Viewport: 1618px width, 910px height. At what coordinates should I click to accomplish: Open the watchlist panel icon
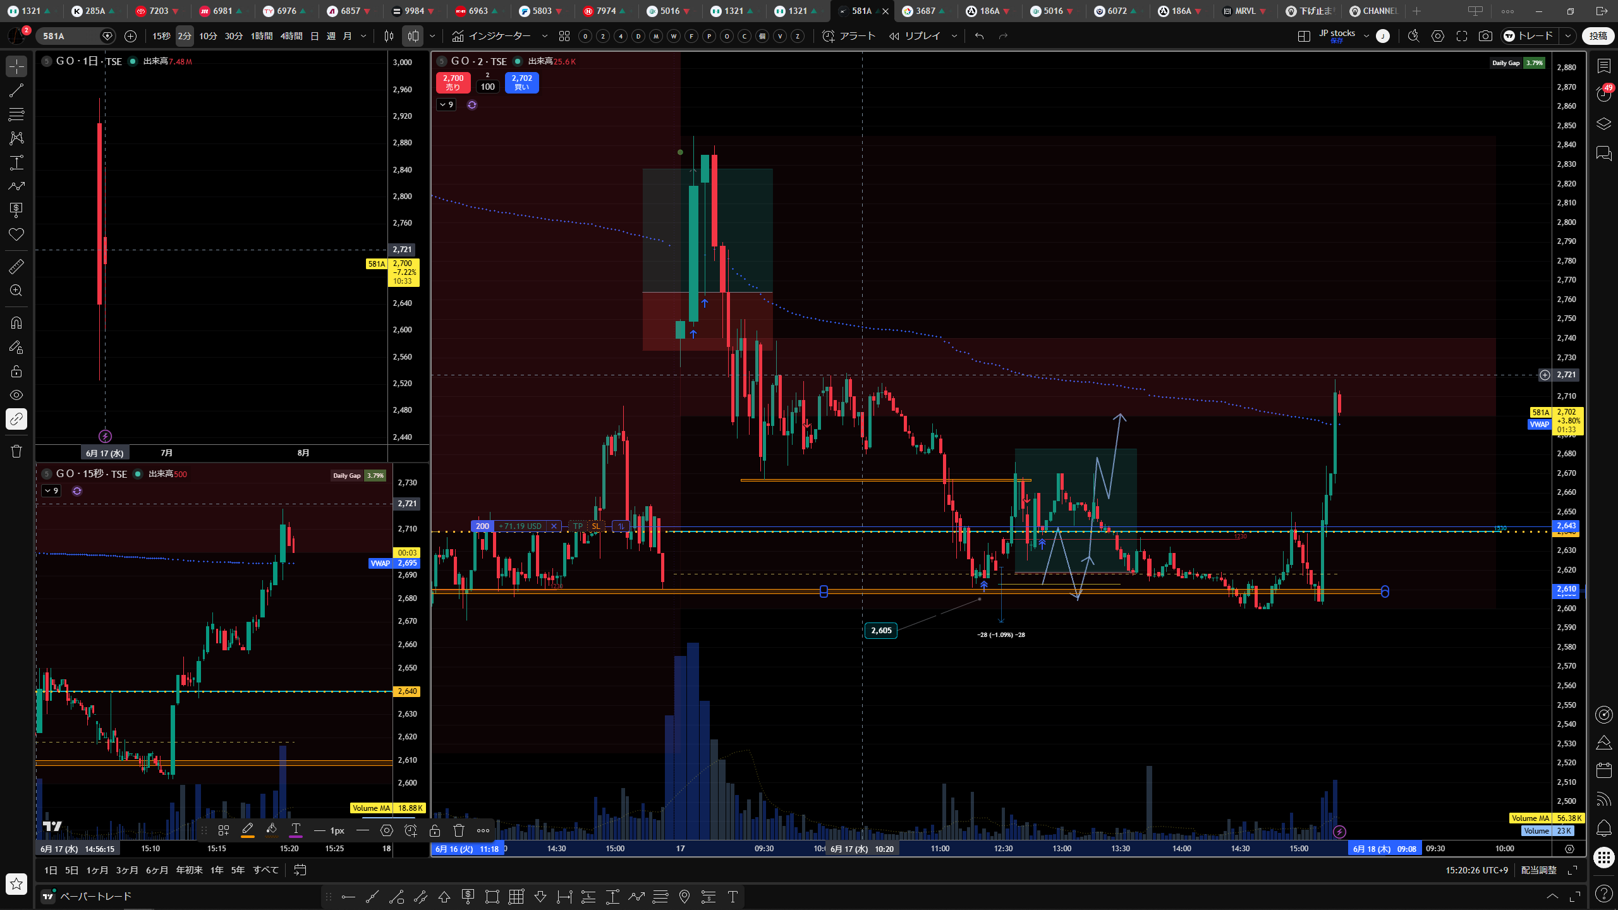(x=1603, y=66)
